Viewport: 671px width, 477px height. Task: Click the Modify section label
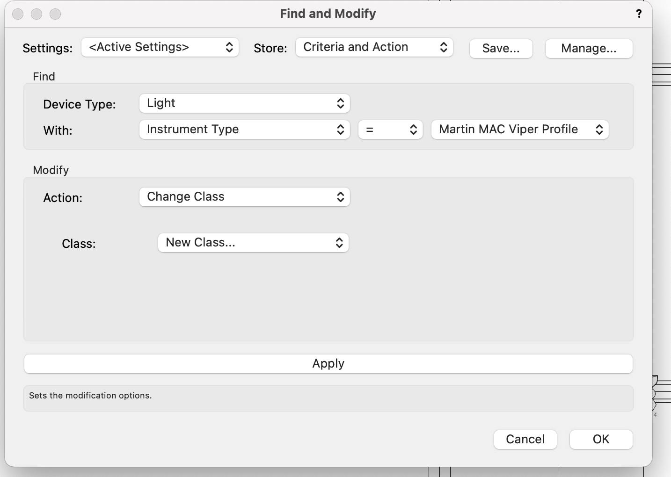pos(51,170)
